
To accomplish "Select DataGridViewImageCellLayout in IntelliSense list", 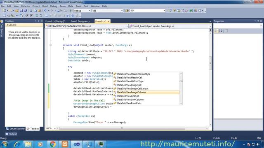I will (x=146, y=89).
